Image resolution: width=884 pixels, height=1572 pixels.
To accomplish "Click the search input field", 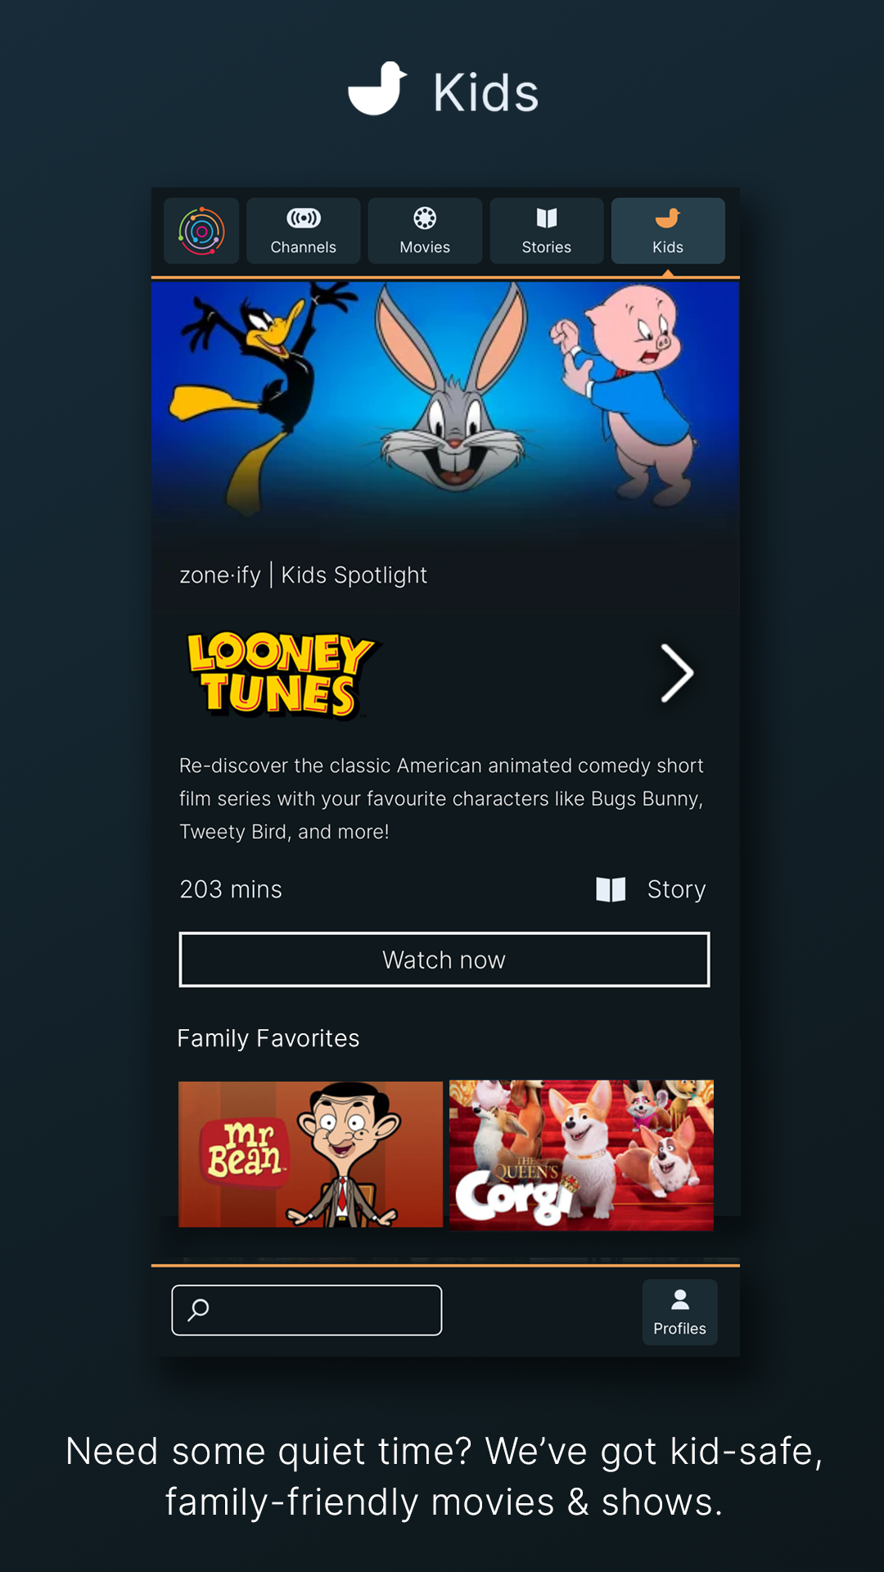I will pos(307,1310).
